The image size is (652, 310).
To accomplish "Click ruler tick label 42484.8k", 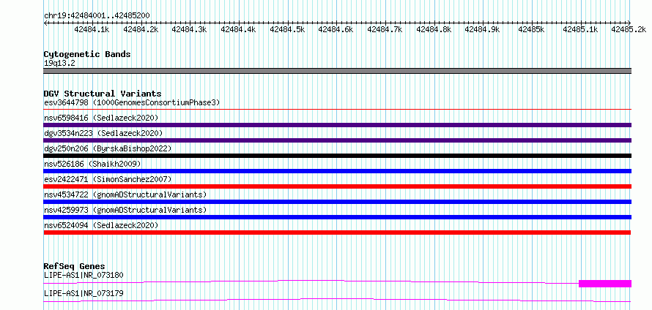I will point(434,29).
